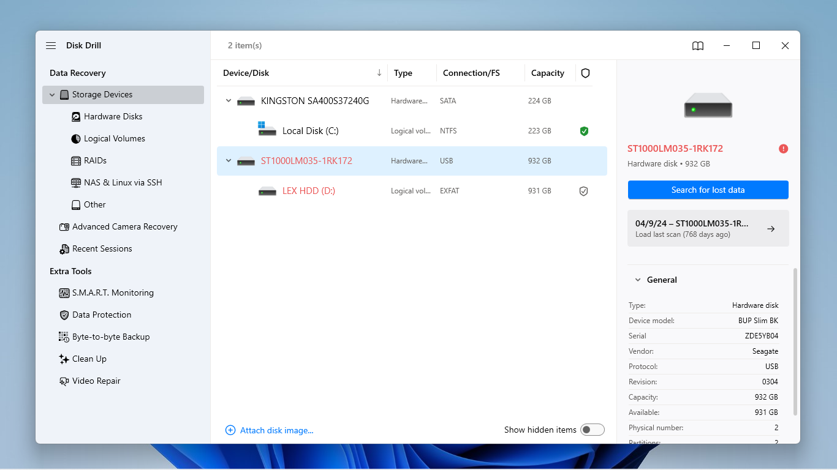Click the details panel vertical scrollbar
The height and width of the screenshot is (470, 837).
pos(795,341)
